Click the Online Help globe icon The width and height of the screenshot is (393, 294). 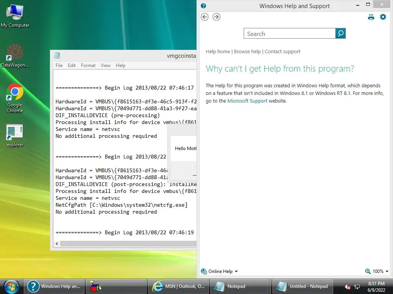(x=204, y=271)
